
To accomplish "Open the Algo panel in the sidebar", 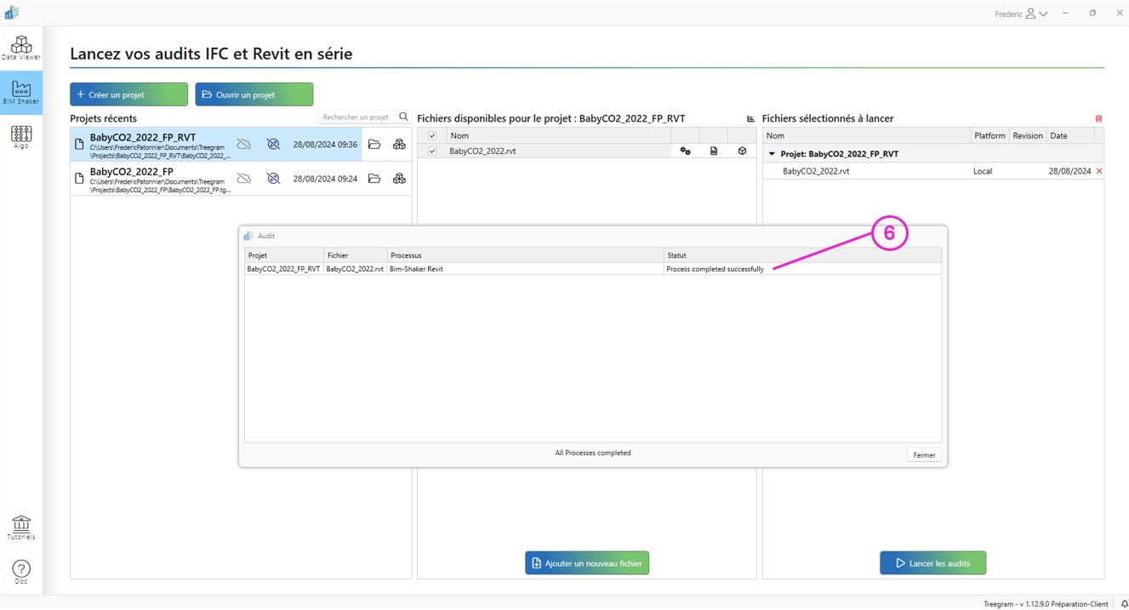I will (21, 136).
